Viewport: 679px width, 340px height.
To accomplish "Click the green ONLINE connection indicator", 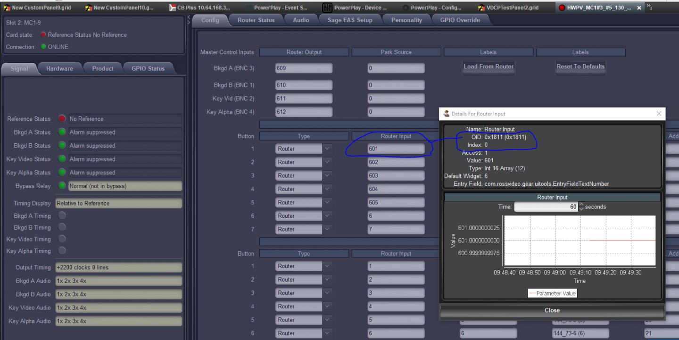I will [x=43, y=47].
